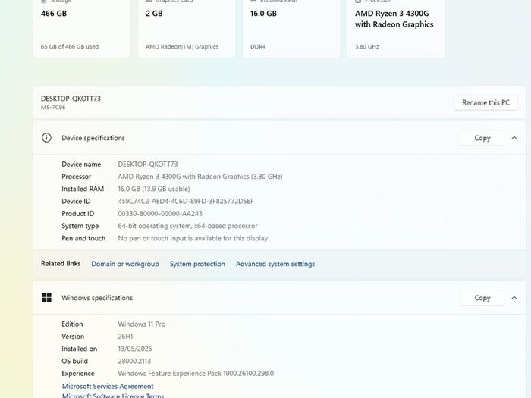Click the 65 GB of 466 GB used text
The height and width of the screenshot is (398, 531).
70,46
